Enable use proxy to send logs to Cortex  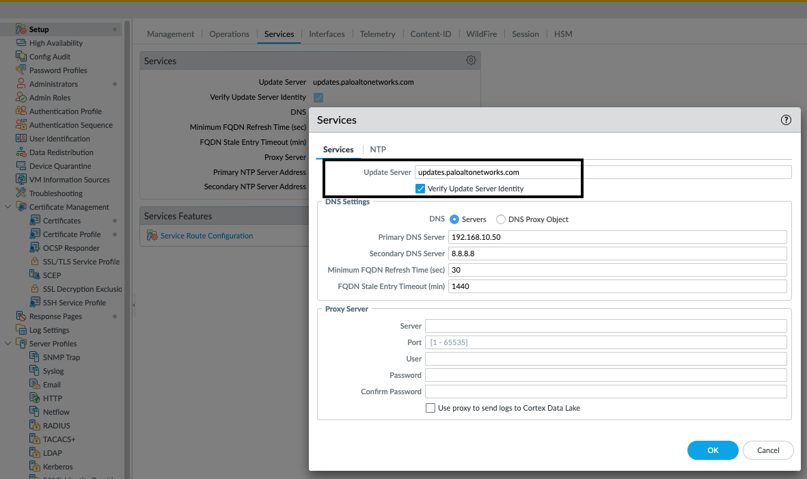tap(430, 408)
